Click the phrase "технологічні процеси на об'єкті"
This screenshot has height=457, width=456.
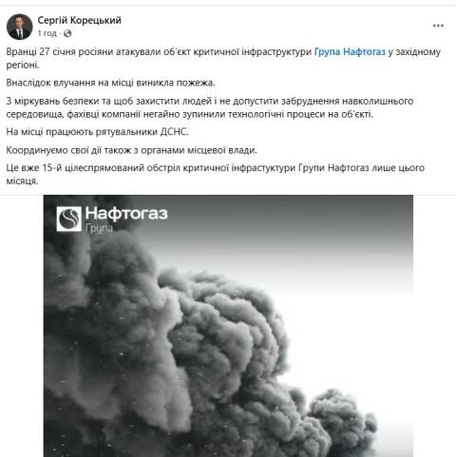tap(300, 114)
